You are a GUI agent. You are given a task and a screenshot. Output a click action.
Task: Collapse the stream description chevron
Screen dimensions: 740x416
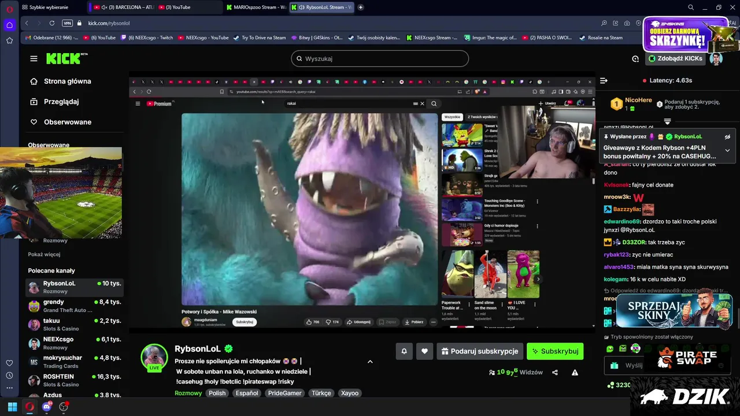(370, 362)
